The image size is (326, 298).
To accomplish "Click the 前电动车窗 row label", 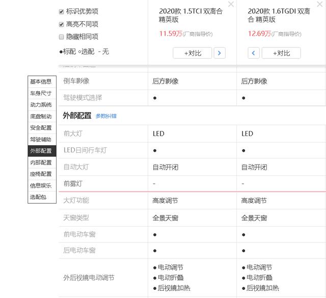I will click(x=79, y=234).
